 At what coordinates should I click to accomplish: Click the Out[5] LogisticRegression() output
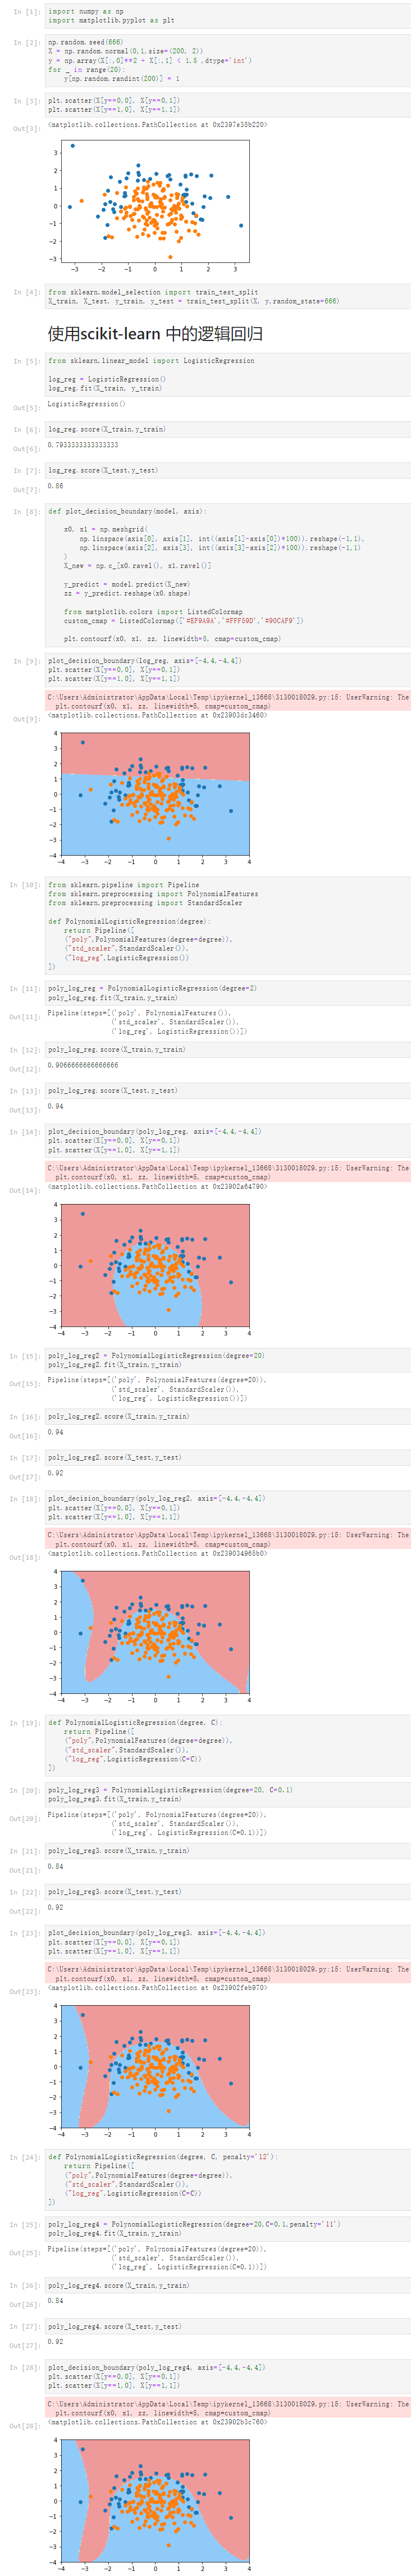[86, 404]
